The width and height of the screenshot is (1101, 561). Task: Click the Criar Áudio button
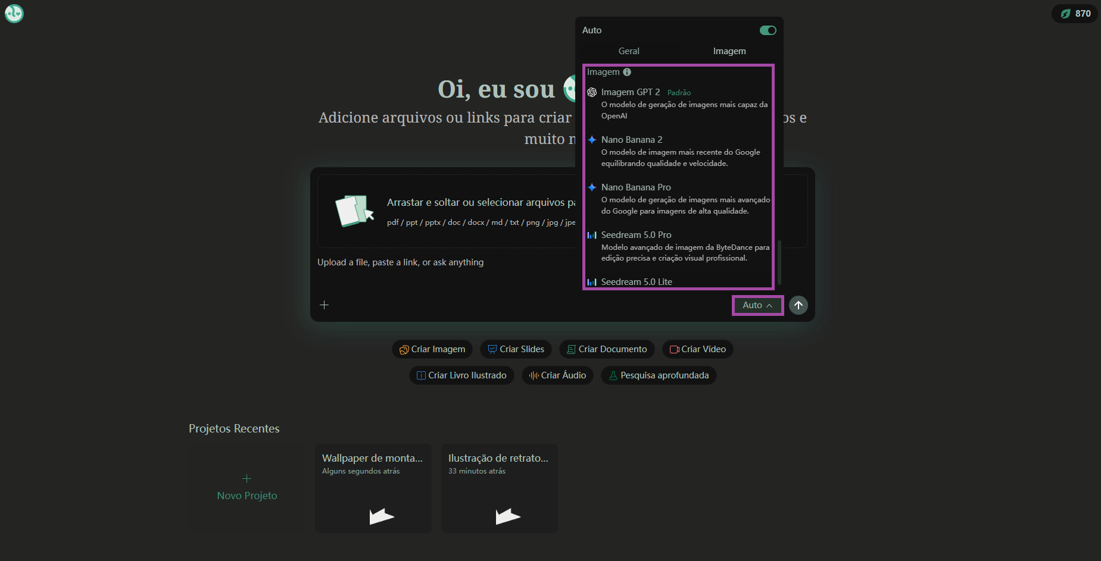(557, 375)
